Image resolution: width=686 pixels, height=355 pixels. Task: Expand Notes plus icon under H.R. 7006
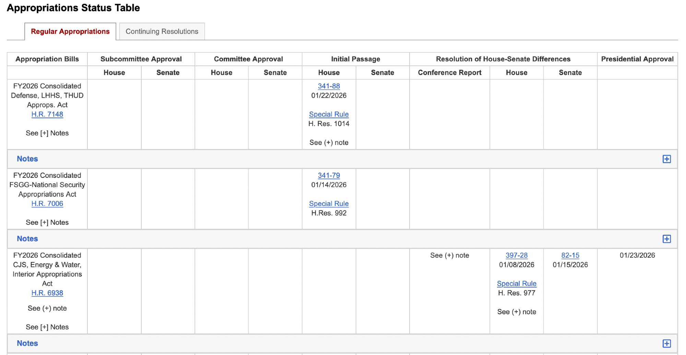[x=666, y=239]
